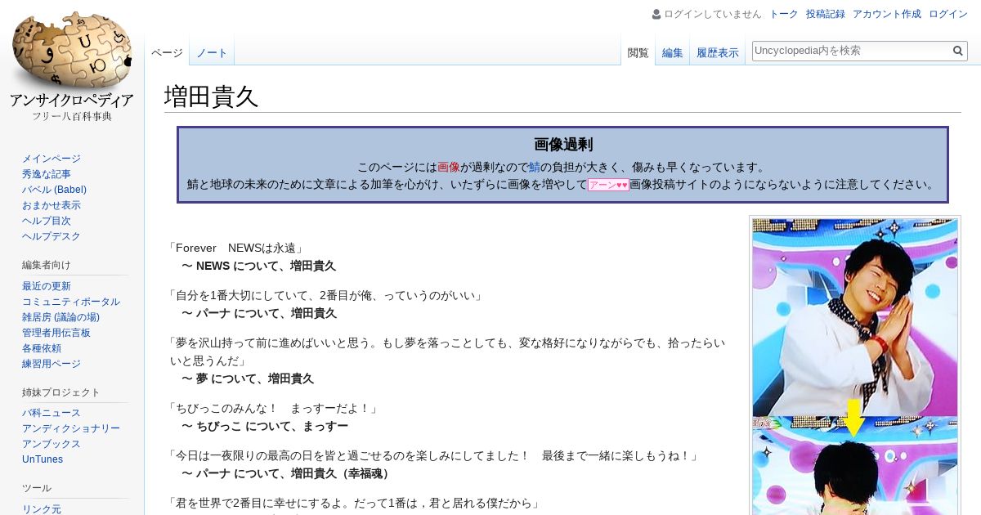Image resolution: width=981 pixels, height=515 pixels.
Task: Click the ツール sidebar heading
Action: pyautogui.click(x=36, y=487)
